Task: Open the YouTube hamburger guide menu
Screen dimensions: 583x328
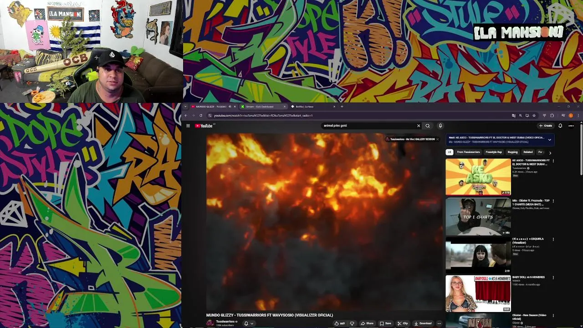Action: (188, 126)
